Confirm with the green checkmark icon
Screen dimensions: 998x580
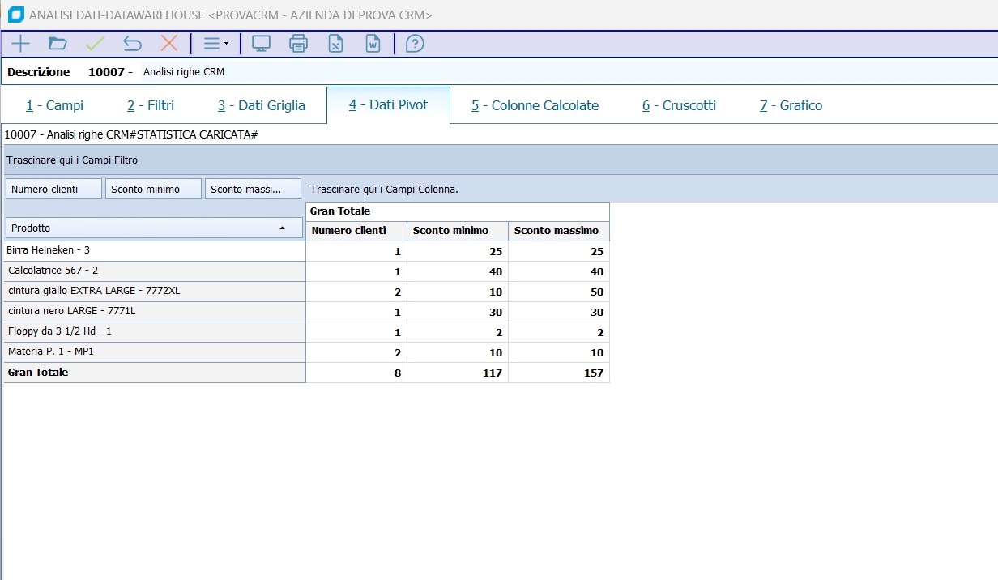click(95, 44)
